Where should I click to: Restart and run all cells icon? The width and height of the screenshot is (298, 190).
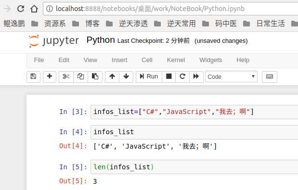click(x=196, y=76)
